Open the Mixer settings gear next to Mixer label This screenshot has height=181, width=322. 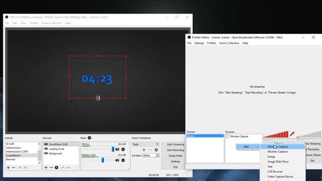tap(90, 138)
